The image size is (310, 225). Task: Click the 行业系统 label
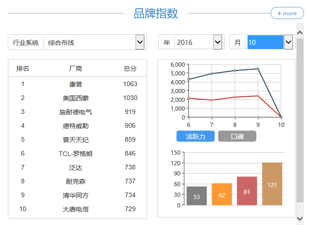pyautogui.click(x=26, y=43)
